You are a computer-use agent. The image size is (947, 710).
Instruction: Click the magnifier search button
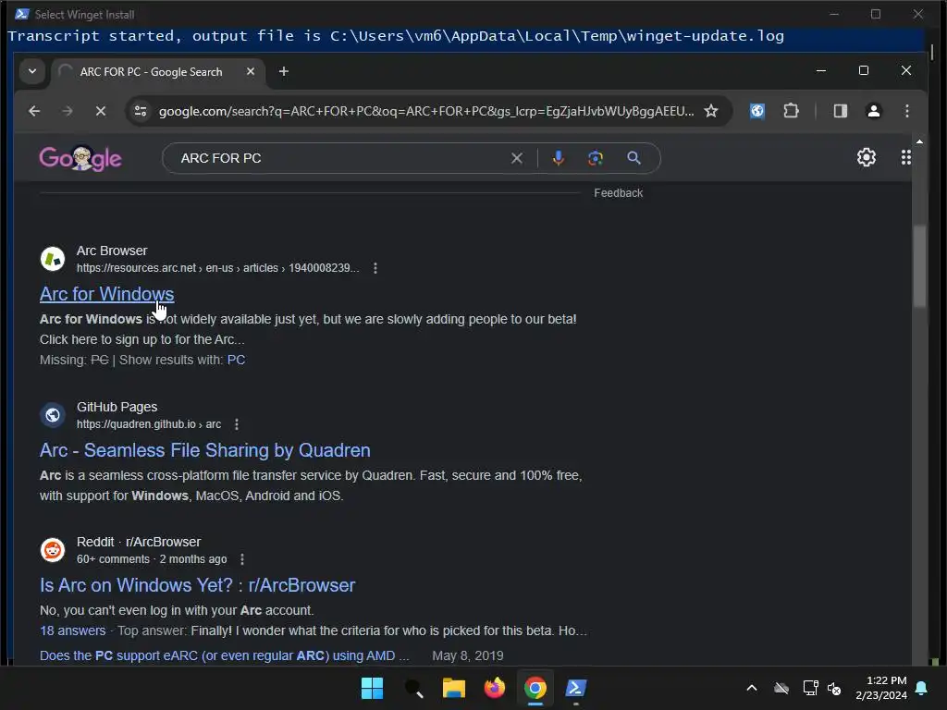pyautogui.click(x=633, y=158)
